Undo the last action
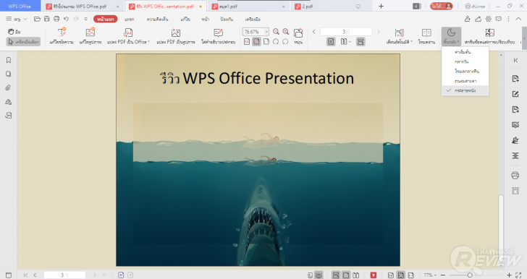Screen dimensions: 527x279 pyautogui.click(x=66, y=19)
